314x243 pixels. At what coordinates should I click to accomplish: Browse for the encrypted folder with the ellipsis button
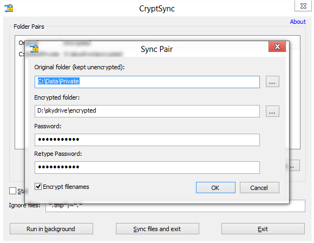click(x=272, y=111)
